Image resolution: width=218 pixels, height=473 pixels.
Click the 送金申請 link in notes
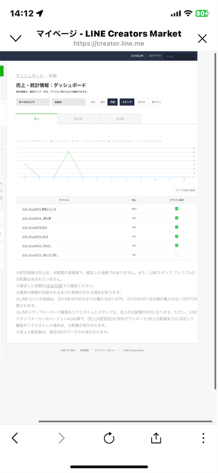click(x=54, y=285)
